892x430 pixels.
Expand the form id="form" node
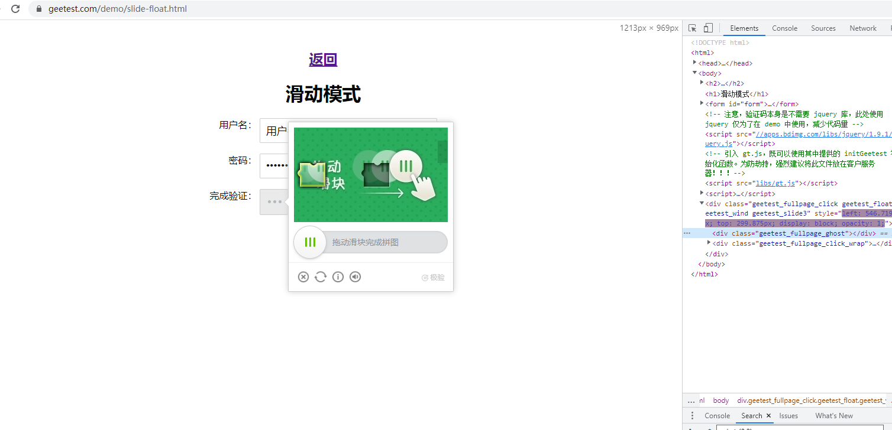702,103
